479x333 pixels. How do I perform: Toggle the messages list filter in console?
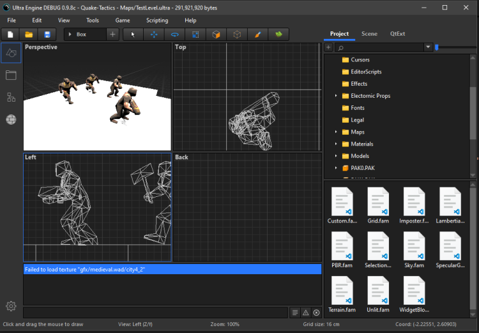(x=294, y=313)
